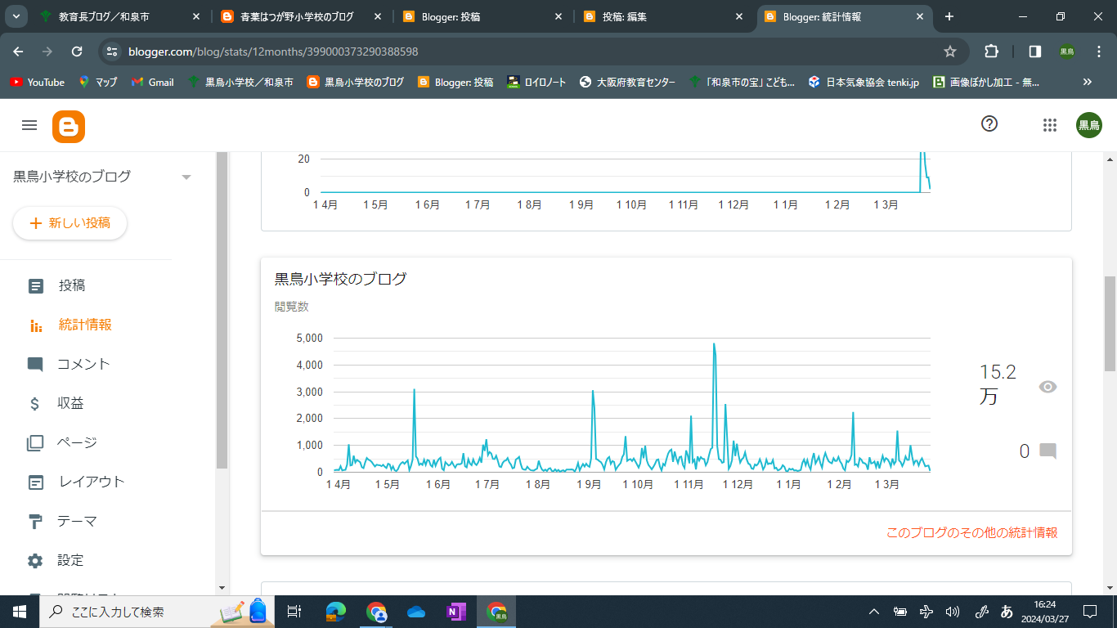Viewport: 1117px width, 628px height.
Task: Switch to the 教育長ブログ／和泉市 tab
Action: coord(120,16)
